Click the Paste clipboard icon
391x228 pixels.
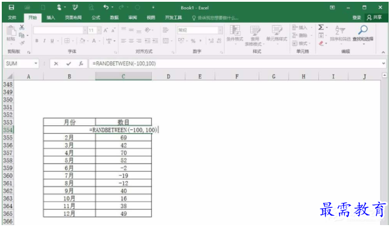point(11,31)
